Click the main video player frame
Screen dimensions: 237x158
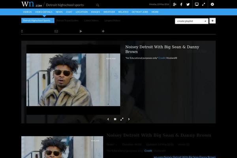click(x=73, y=80)
